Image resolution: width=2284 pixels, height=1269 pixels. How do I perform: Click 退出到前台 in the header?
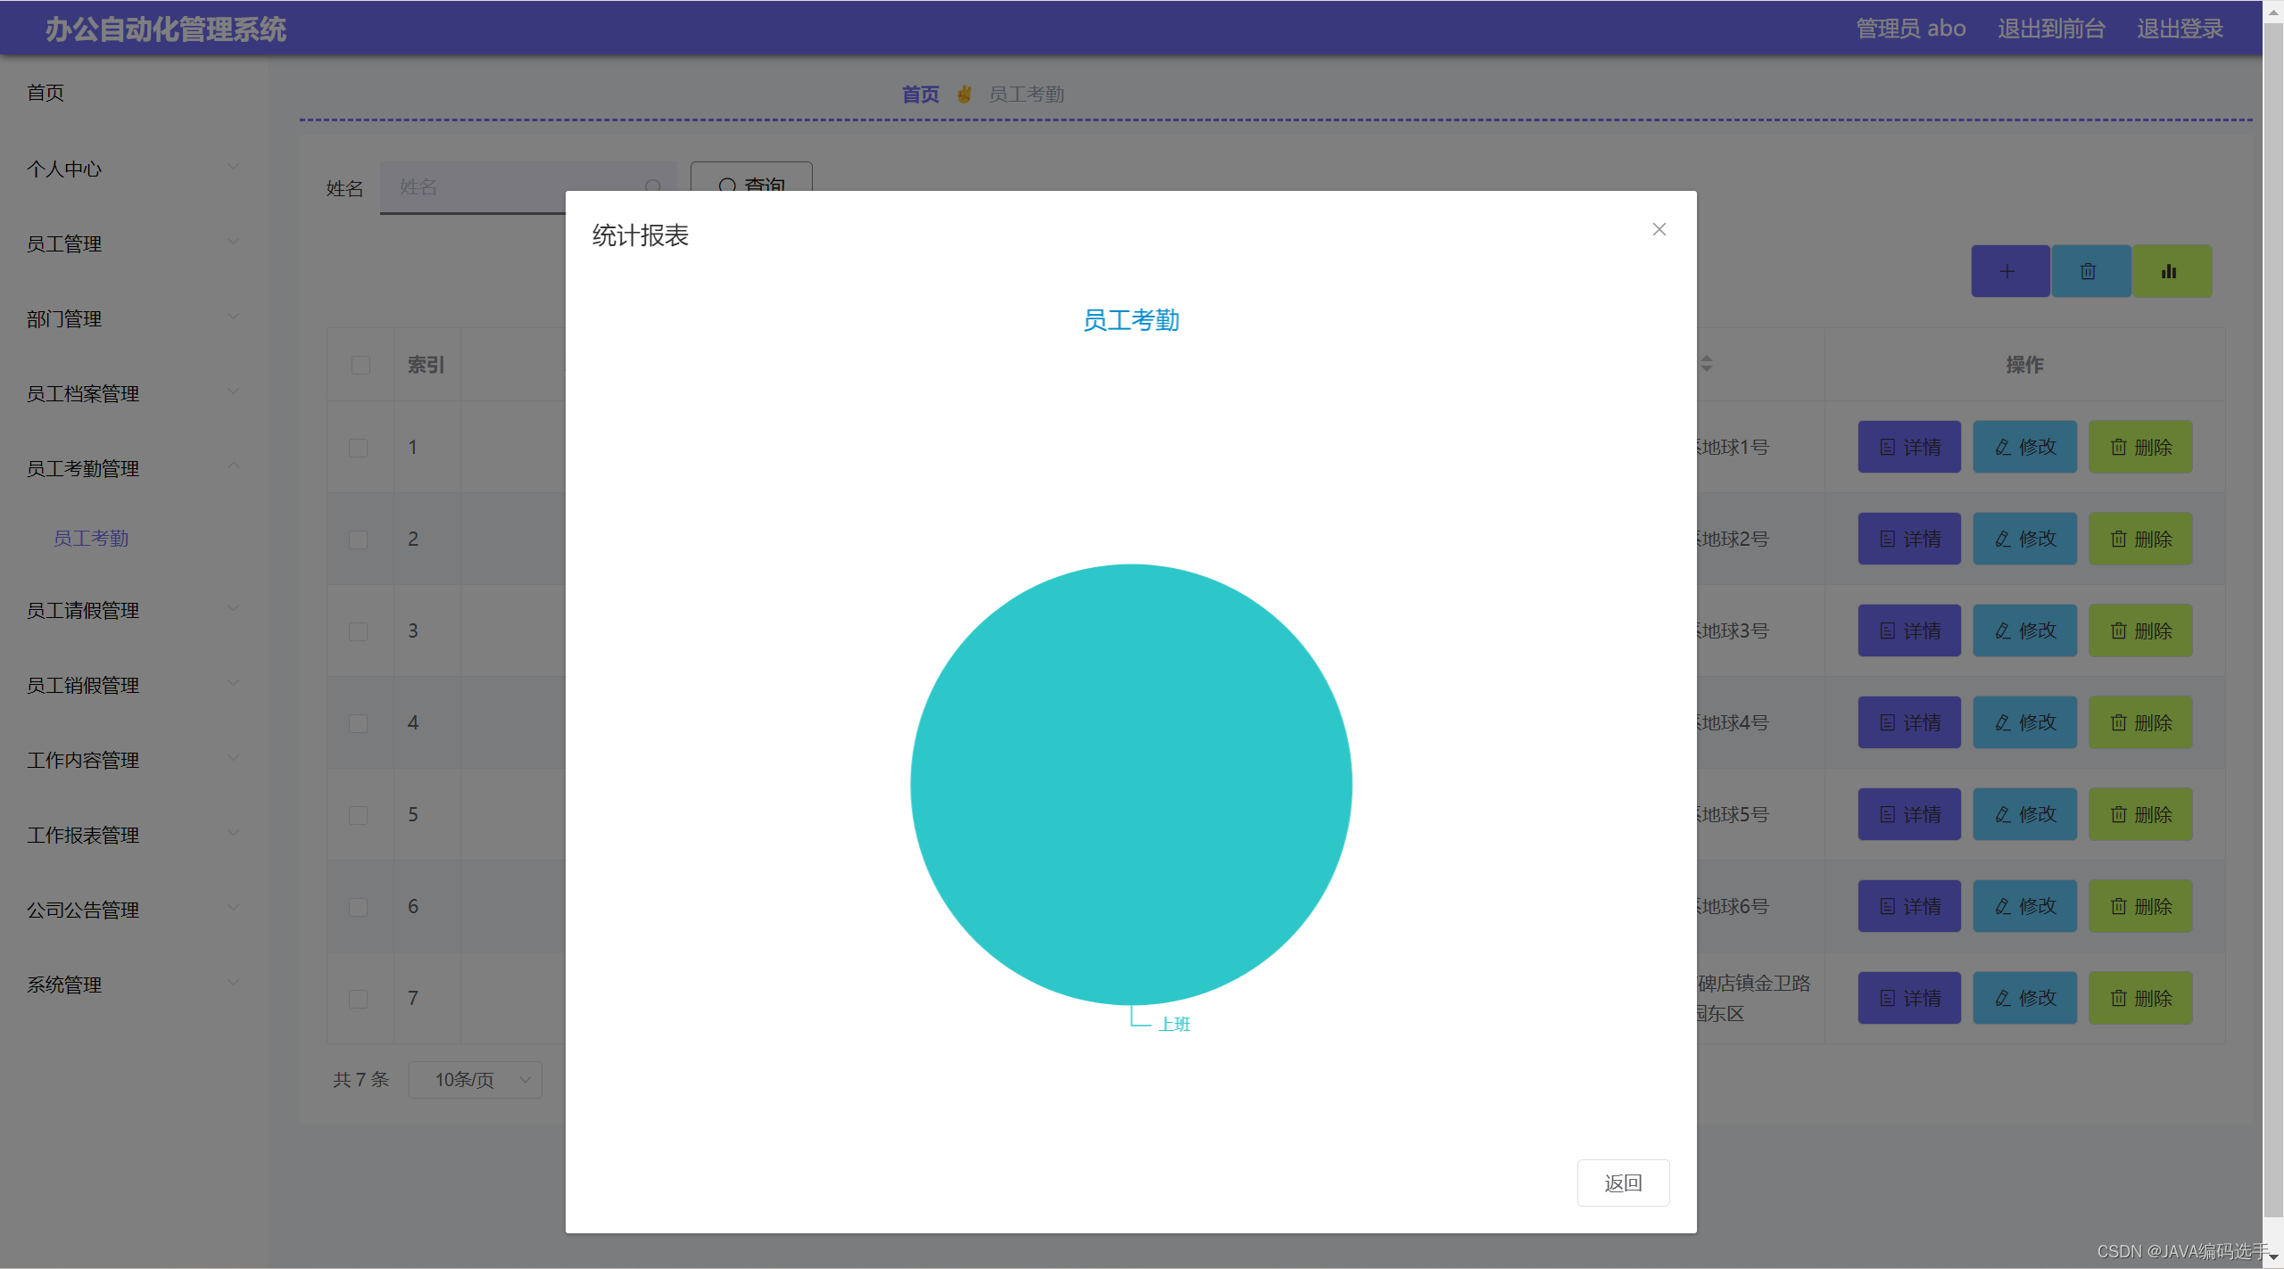(x=2050, y=29)
